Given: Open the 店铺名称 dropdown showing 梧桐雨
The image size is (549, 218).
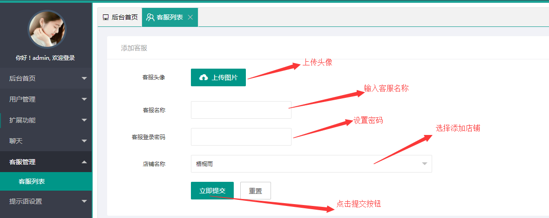Looking at the screenshot, I should click(311, 164).
